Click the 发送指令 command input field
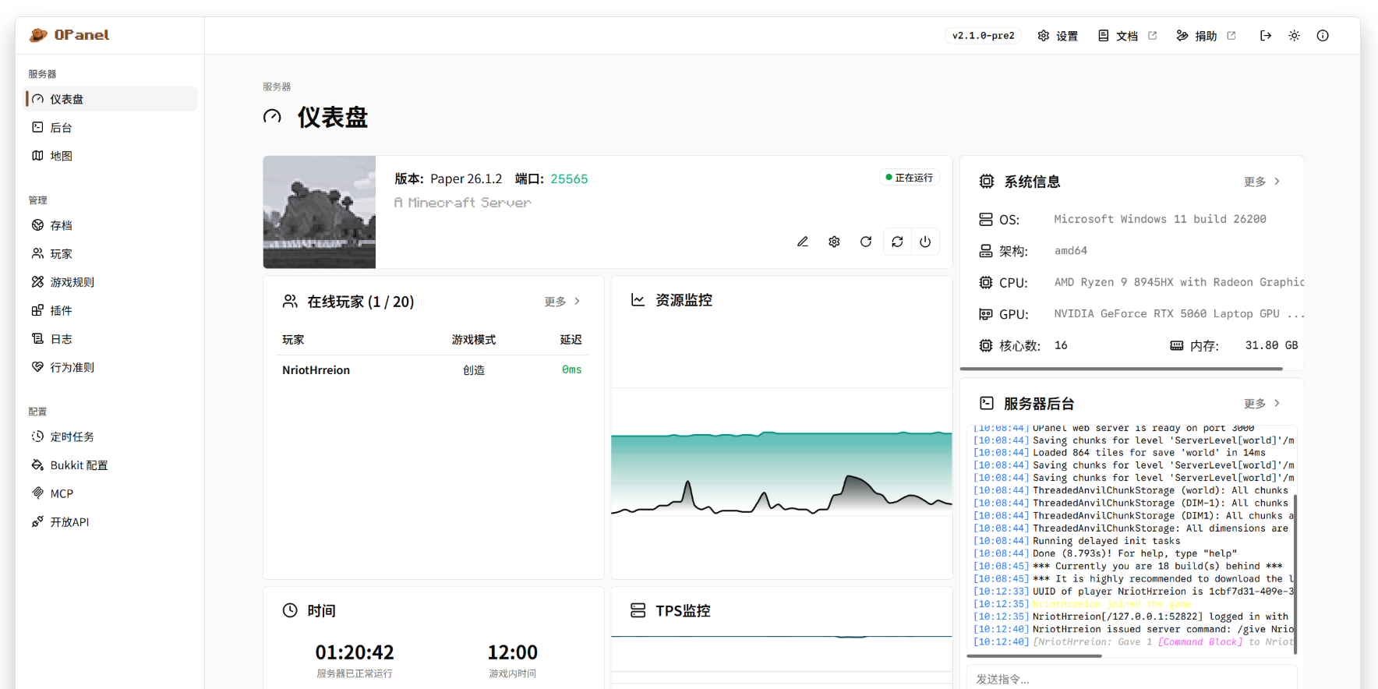 click(x=1132, y=678)
